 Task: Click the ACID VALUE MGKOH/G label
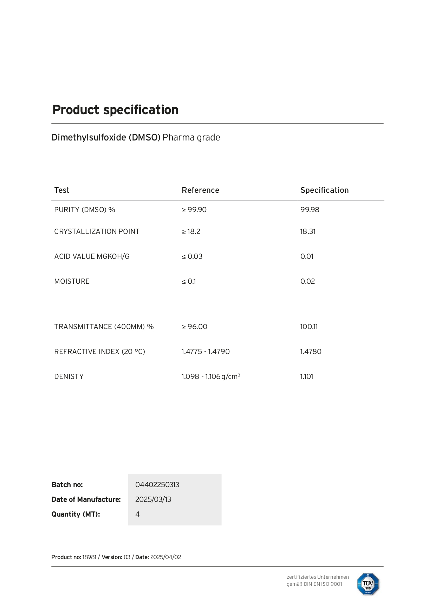click(92, 256)
